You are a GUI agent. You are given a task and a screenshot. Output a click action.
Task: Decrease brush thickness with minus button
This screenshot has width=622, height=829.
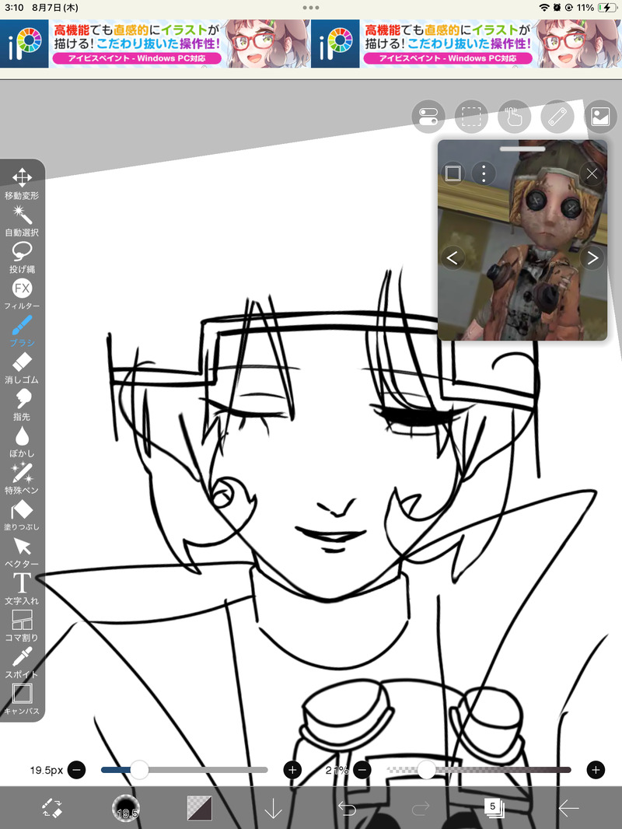(x=77, y=770)
